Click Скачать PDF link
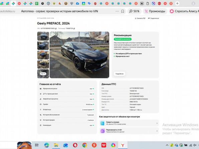 click(x=140, y=18)
